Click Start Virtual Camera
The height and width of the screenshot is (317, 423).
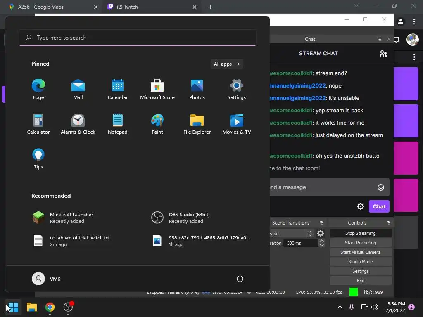click(x=361, y=252)
